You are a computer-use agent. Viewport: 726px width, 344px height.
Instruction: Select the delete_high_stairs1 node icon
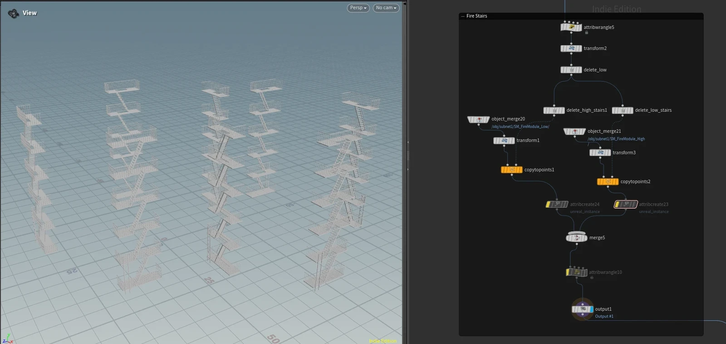pyautogui.click(x=554, y=110)
